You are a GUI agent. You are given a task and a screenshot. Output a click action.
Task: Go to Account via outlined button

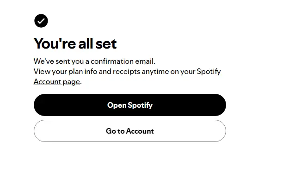pos(130,131)
